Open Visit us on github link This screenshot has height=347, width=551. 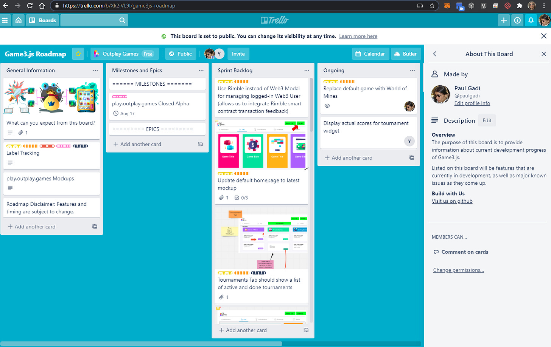[x=452, y=201]
